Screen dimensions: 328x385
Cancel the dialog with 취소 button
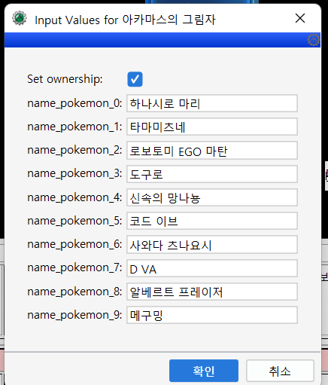tap(280, 371)
